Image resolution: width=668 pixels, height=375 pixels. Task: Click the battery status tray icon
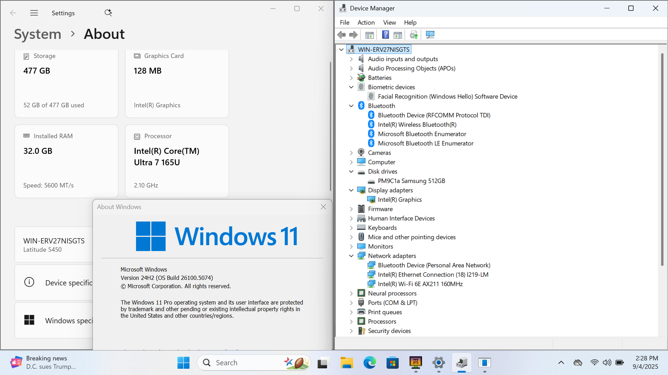620,363
